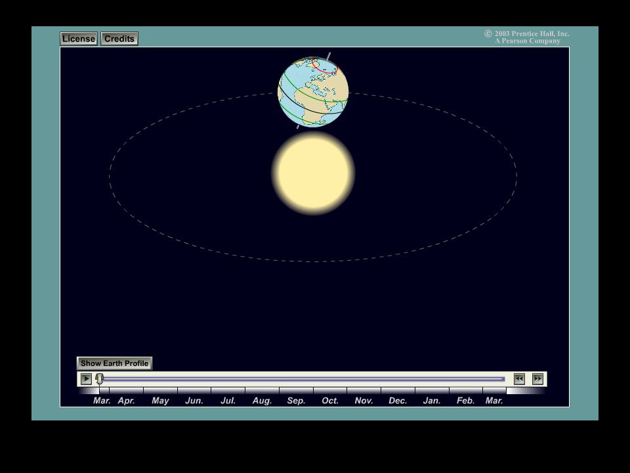Click 'A Pearson Company' text
Image resolution: width=630 pixels, height=473 pixels.
pyautogui.click(x=528, y=41)
